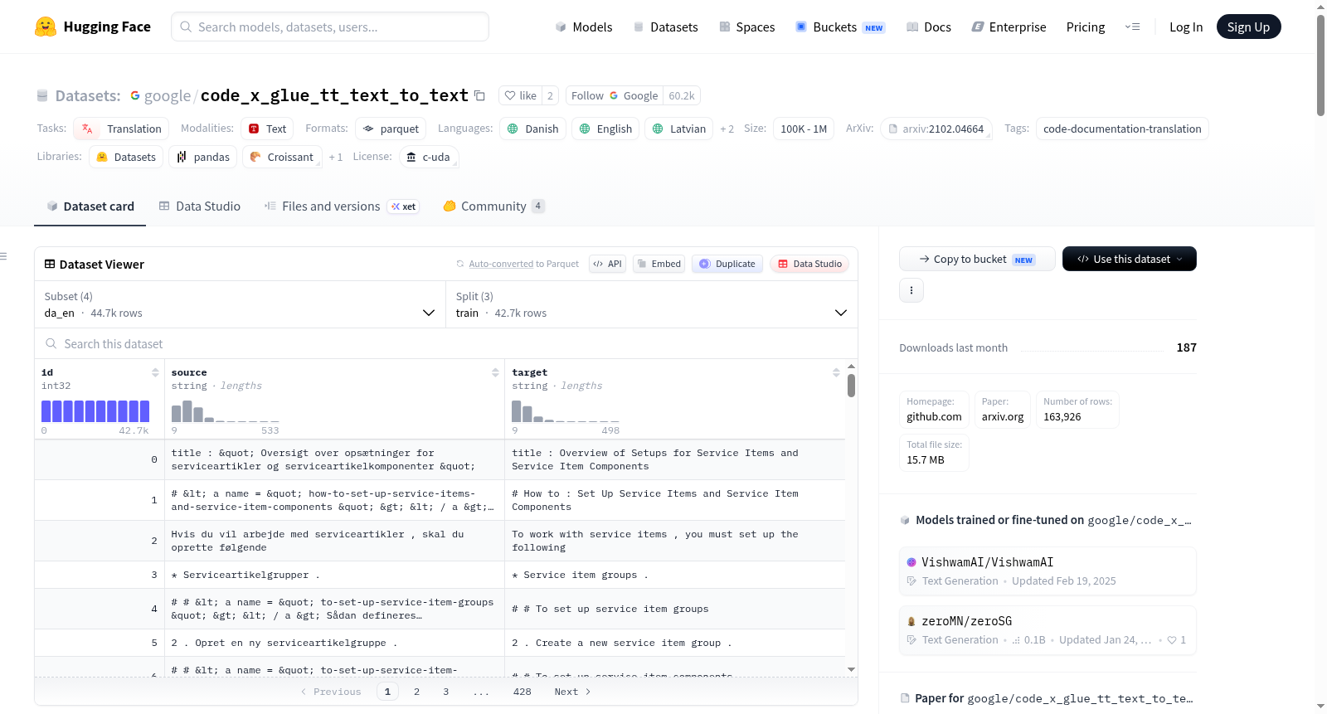Go to page 2 of viewer
Screen dimensions: 1327x714
click(x=416, y=692)
